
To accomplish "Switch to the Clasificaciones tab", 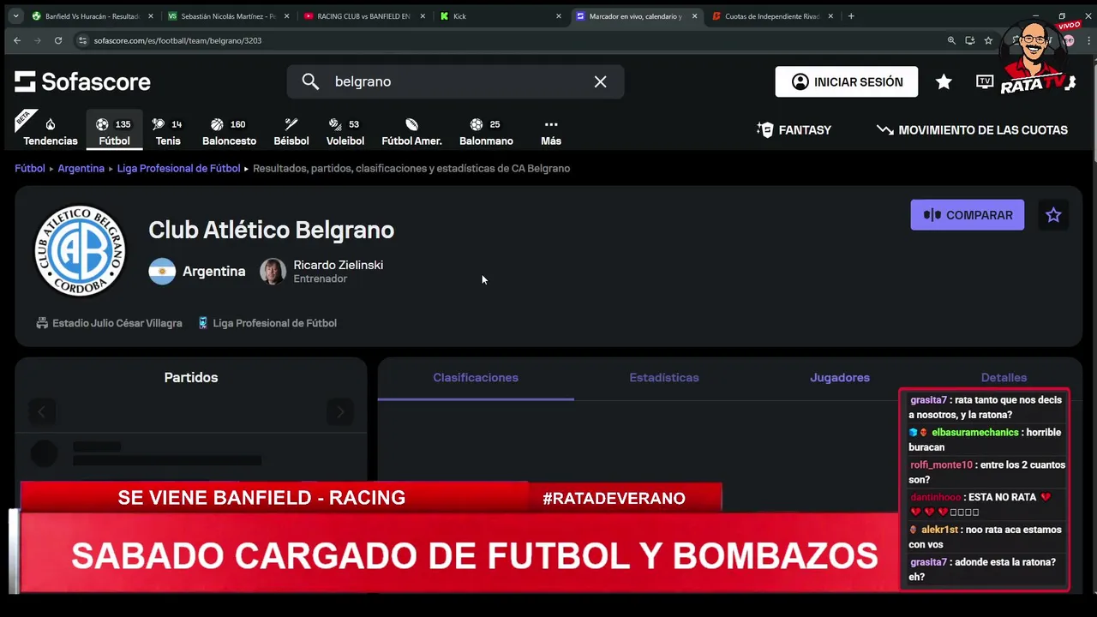I will point(476,378).
